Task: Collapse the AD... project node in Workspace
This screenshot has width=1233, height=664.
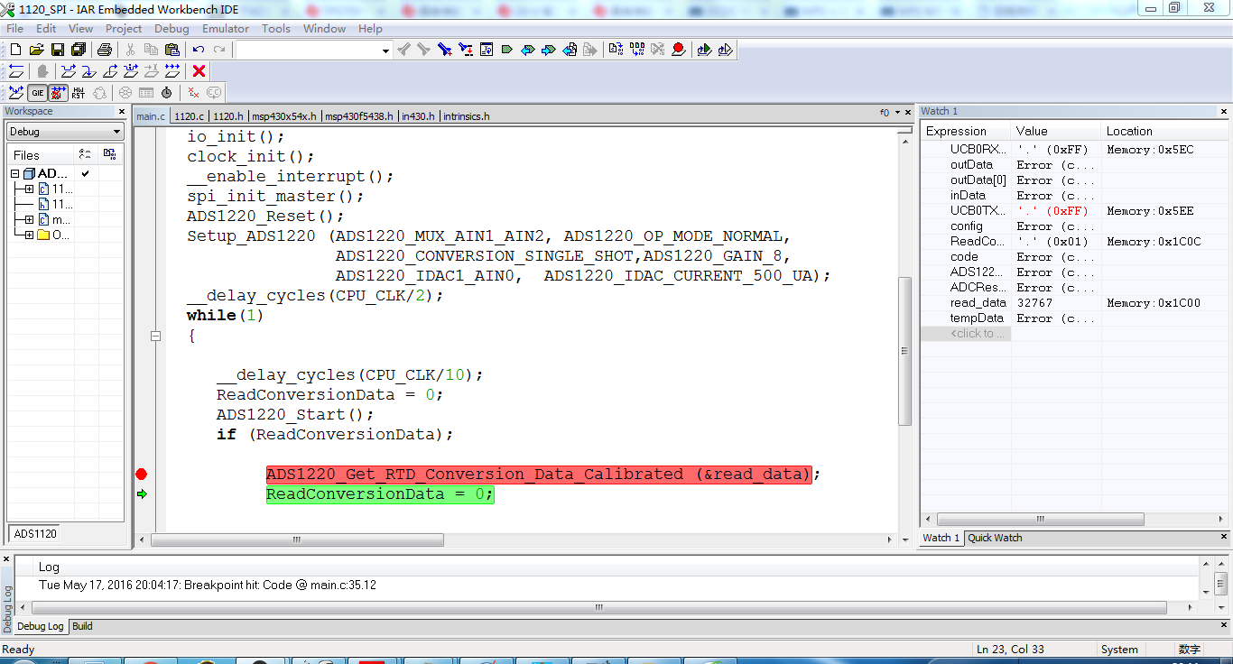Action: [x=14, y=174]
